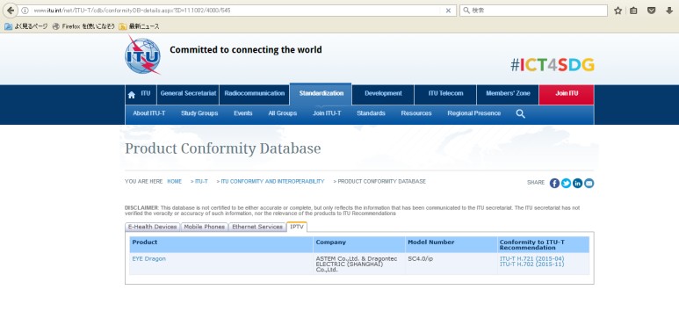Open the Standardization menu item
679x333 pixels.
coord(321,93)
